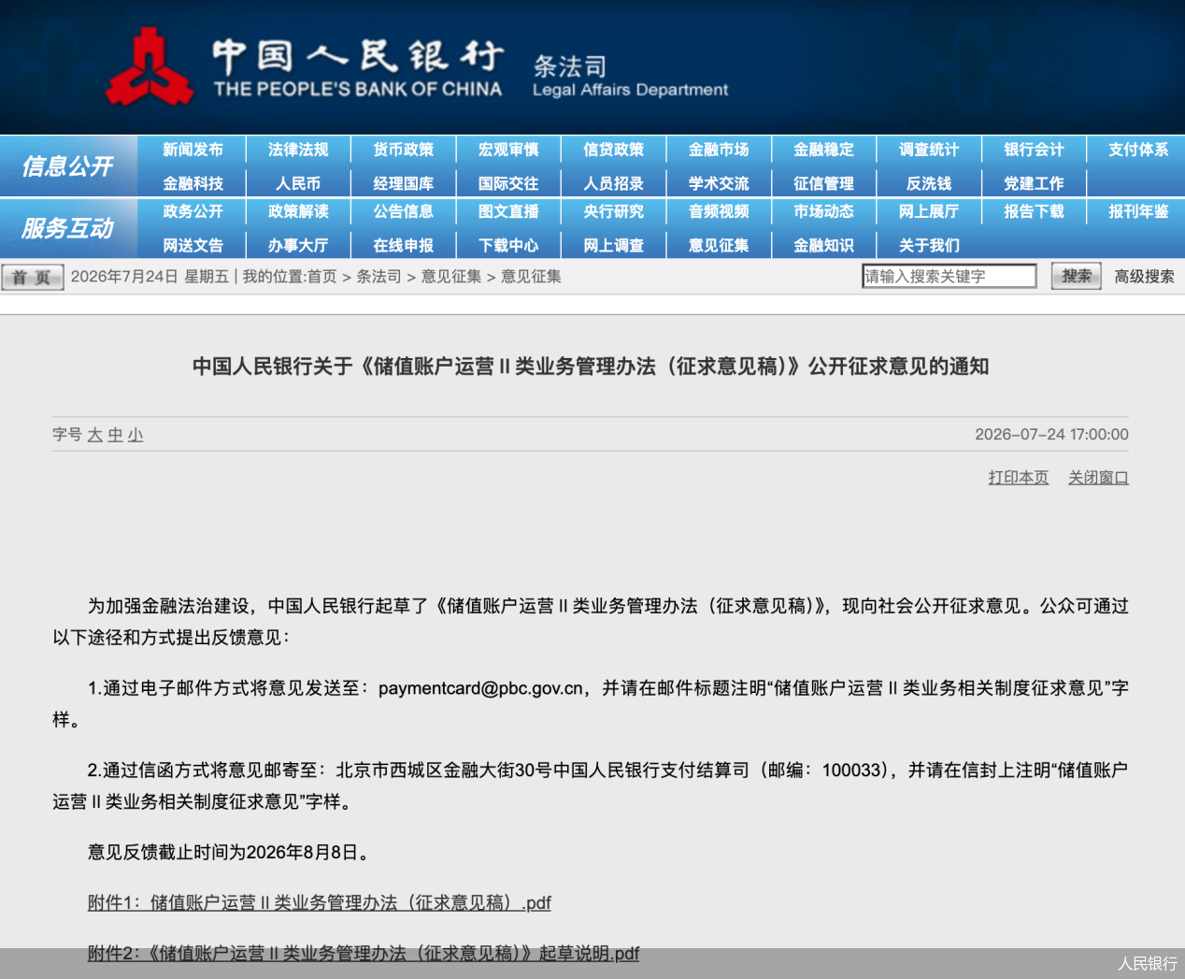Go to 货币政策 section

(403, 150)
